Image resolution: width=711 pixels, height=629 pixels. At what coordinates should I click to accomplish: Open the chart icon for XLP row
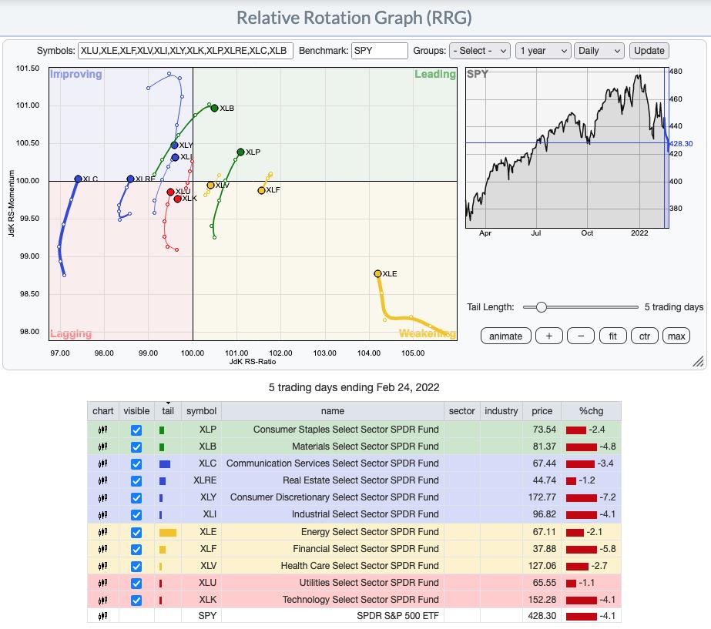pos(103,430)
